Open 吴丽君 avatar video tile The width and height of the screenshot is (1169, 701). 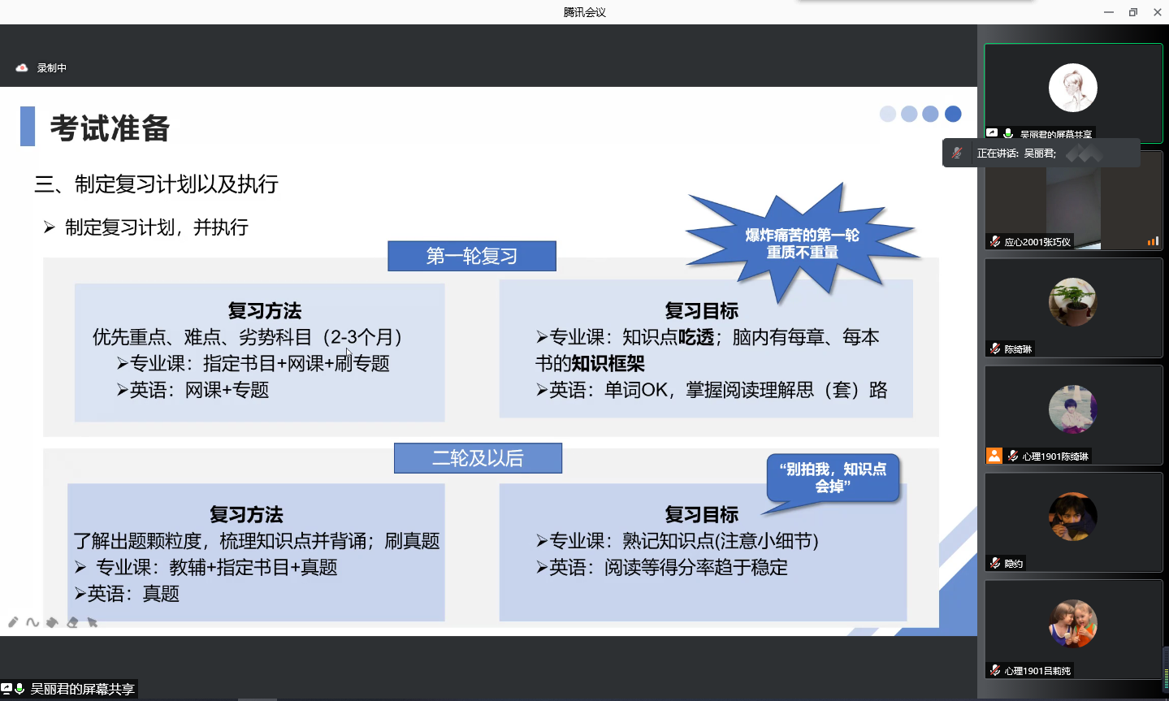click(x=1072, y=88)
